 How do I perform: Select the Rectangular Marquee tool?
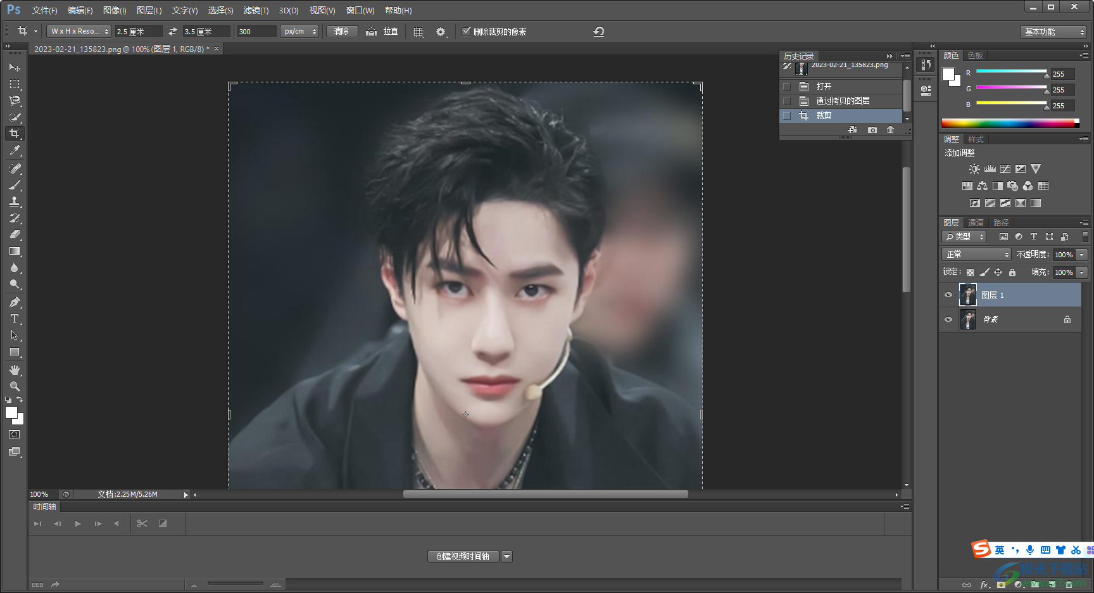(15, 84)
